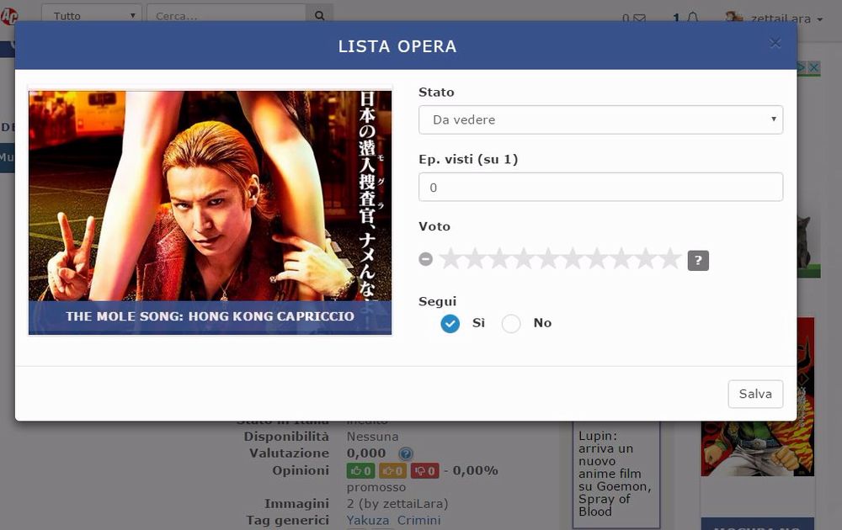Set vote to five stars

tap(548, 259)
